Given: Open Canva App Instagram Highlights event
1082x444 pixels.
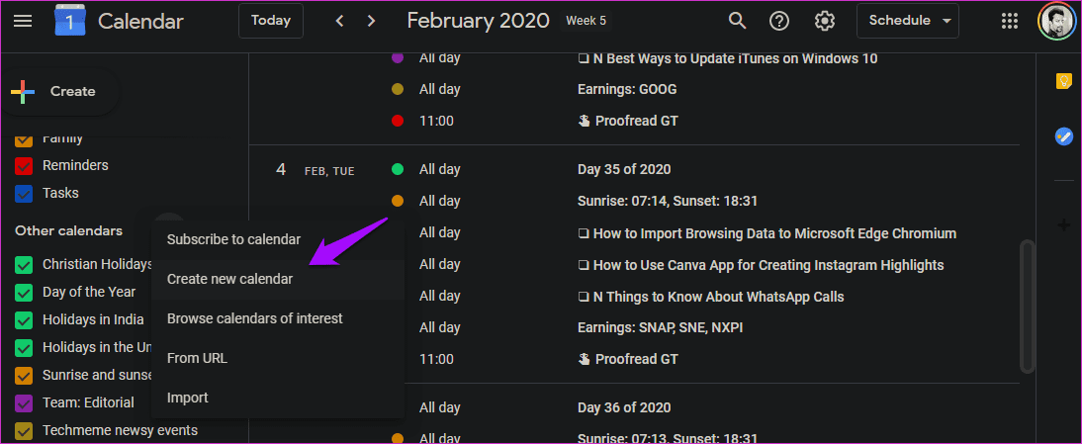Looking at the screenshot, I should click(761, 265).
